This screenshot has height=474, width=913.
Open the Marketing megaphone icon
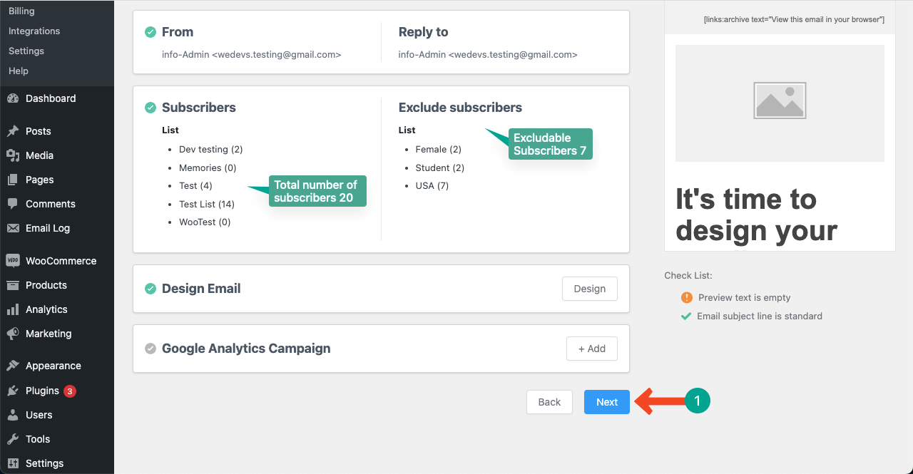(x=13, y=334)
